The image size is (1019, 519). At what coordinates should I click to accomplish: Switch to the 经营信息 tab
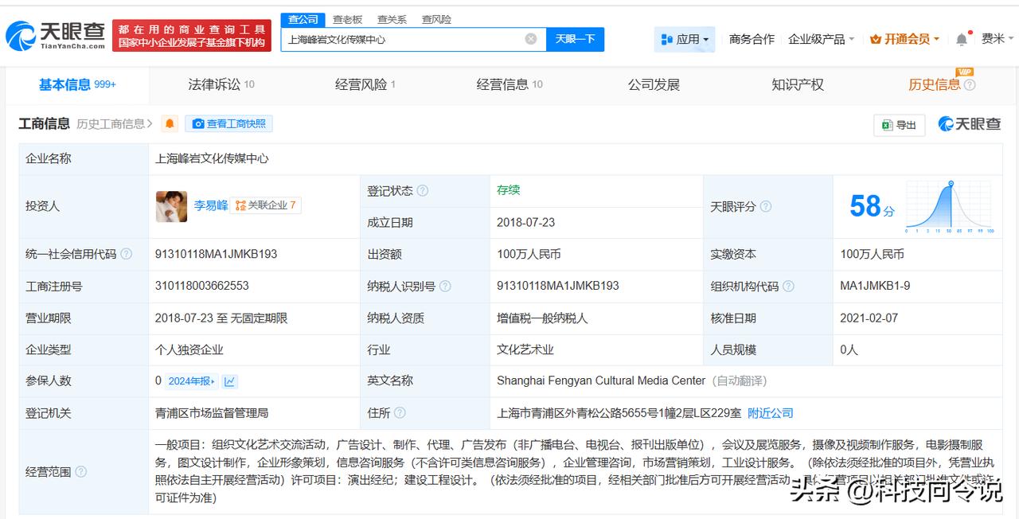(509, 84)
